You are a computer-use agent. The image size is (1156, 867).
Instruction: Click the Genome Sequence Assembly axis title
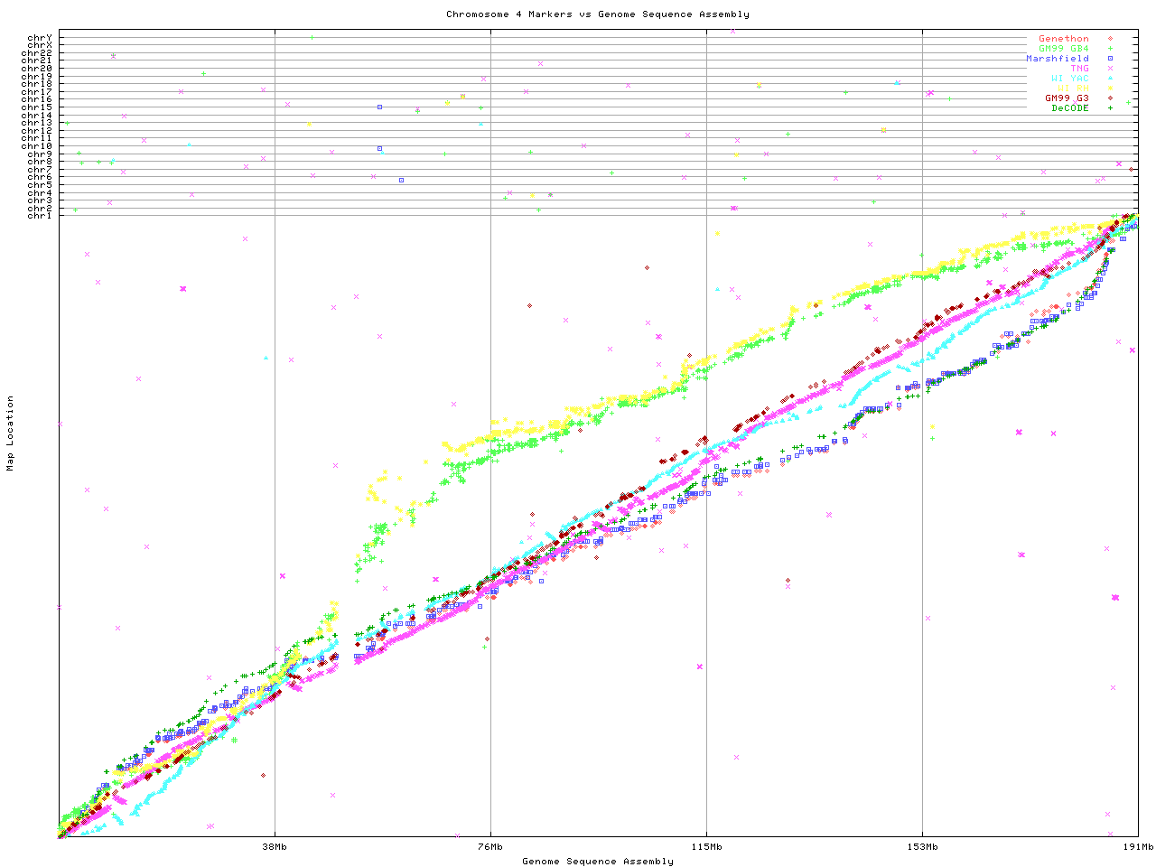click(x=597, y=862)
